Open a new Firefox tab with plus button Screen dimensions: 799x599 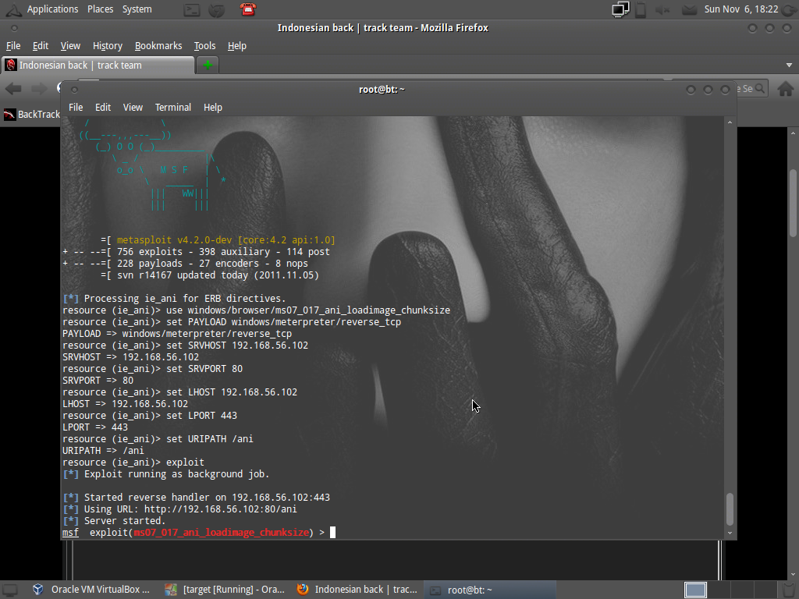pos(208,66)
